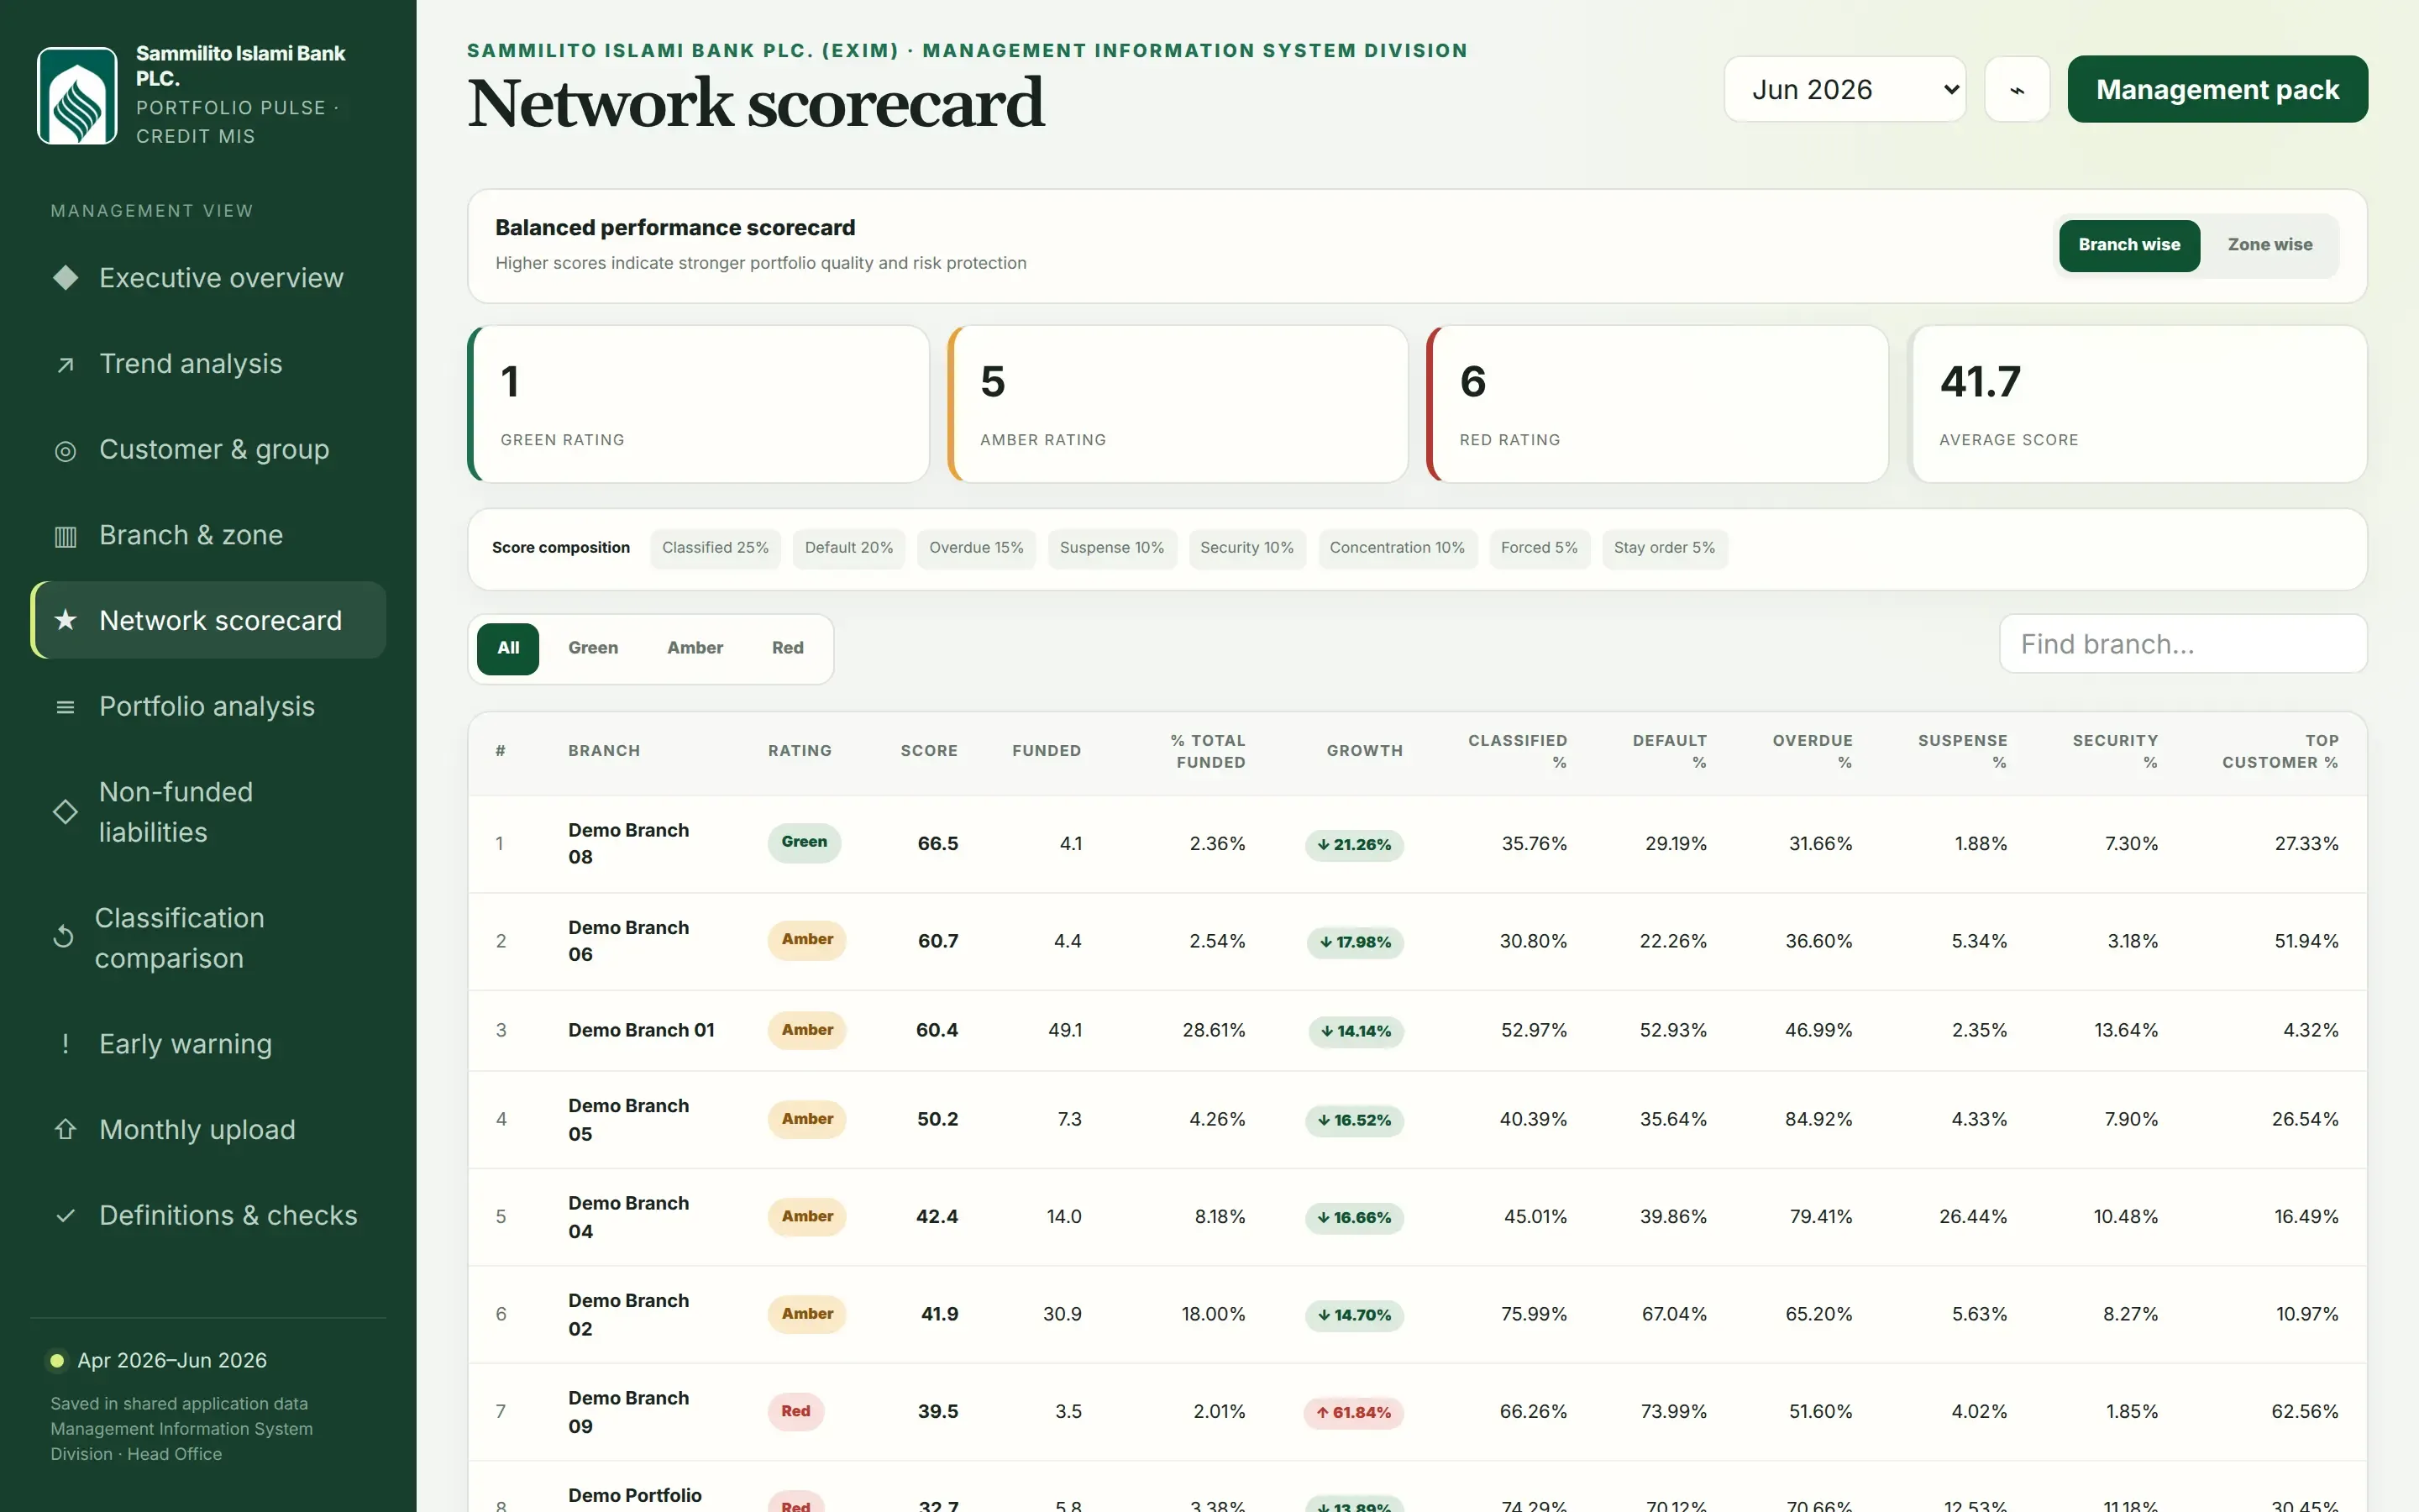Click the Security 10% composition chip

coord(1246,548)
